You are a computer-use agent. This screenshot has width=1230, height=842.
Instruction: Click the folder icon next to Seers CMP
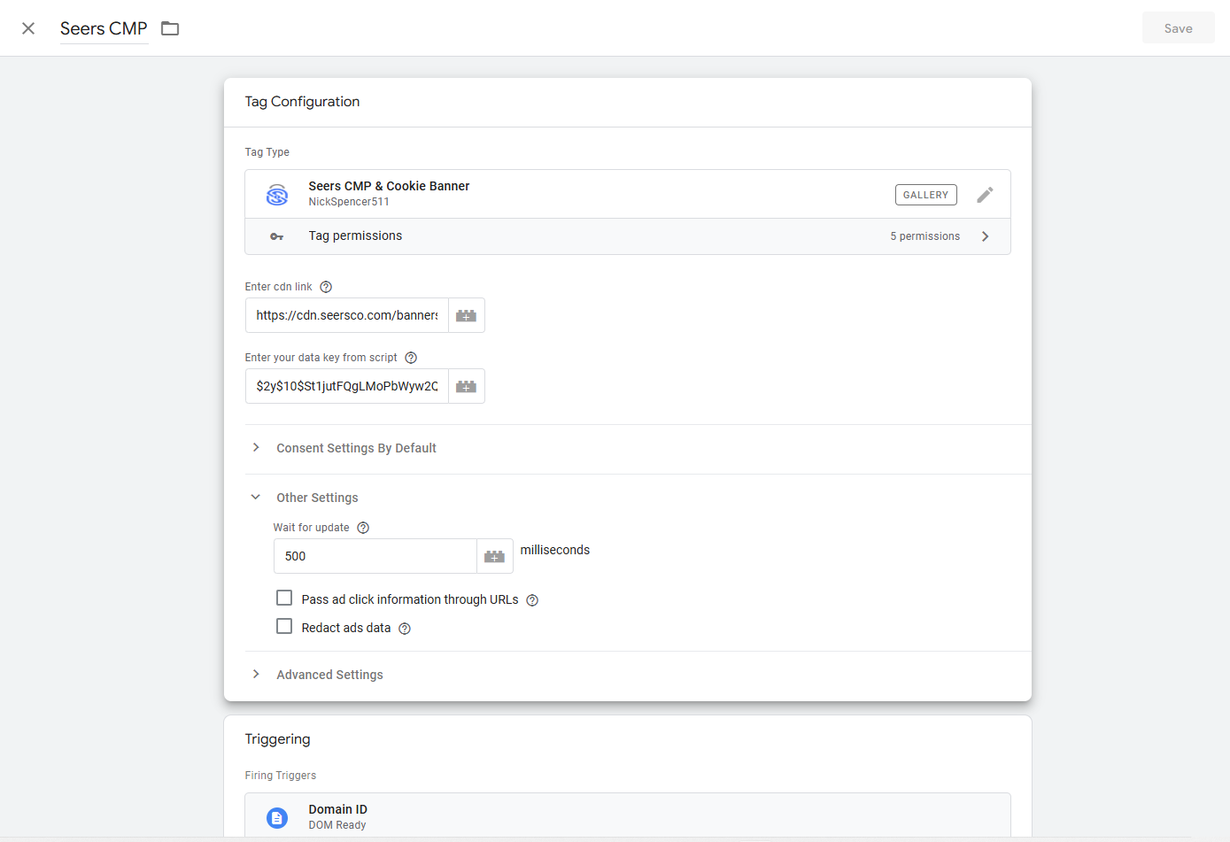point(170,28)
